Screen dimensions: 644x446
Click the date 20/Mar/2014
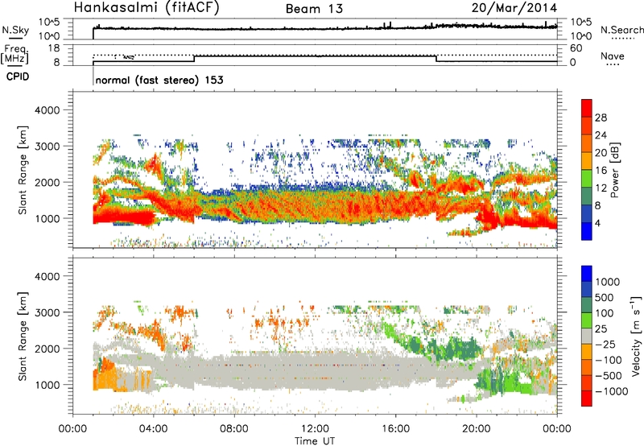pyautogui.click(x=514, y=8)
